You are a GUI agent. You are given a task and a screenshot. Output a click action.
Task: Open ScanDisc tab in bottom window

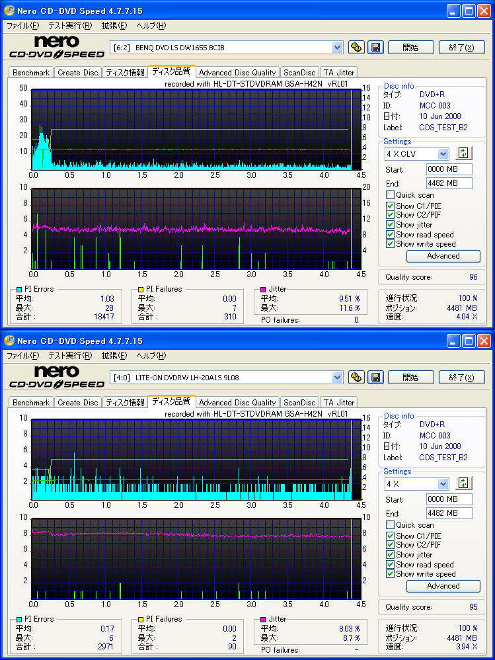point(299,402)
